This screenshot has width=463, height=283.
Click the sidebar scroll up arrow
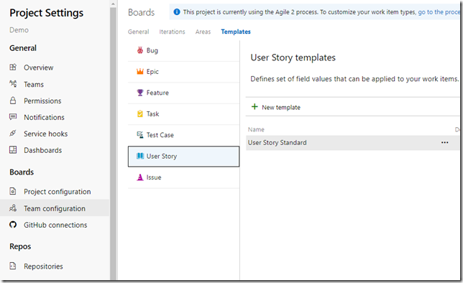114,4
